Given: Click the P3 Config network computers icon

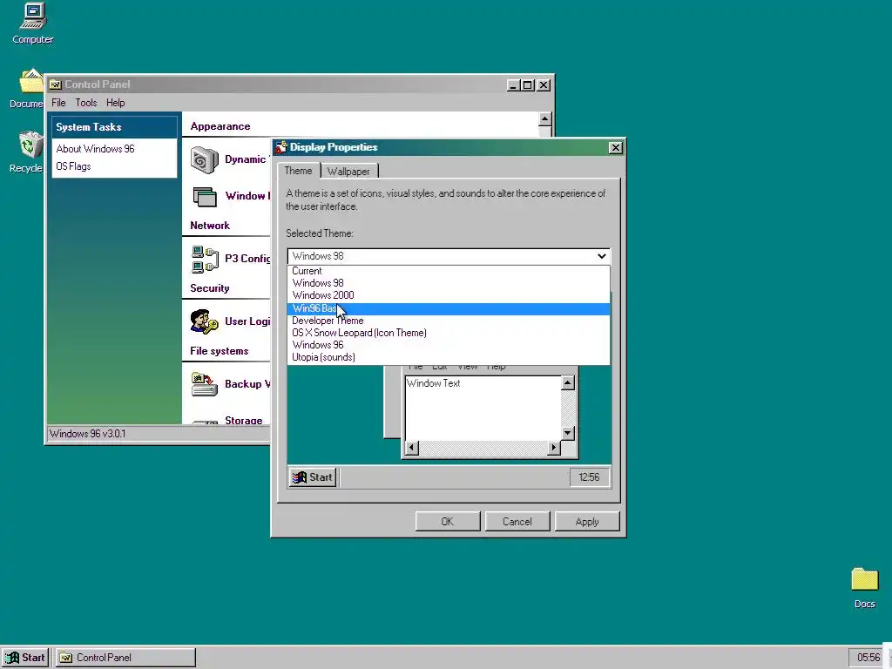Looking at the screenshot, I should coord(205,259).
